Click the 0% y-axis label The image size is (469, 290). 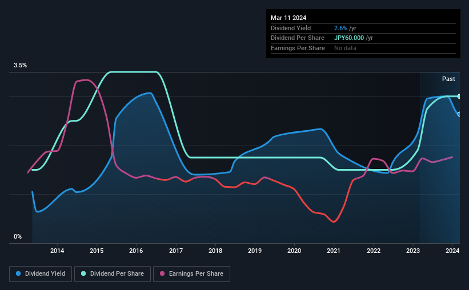[18, 236]
